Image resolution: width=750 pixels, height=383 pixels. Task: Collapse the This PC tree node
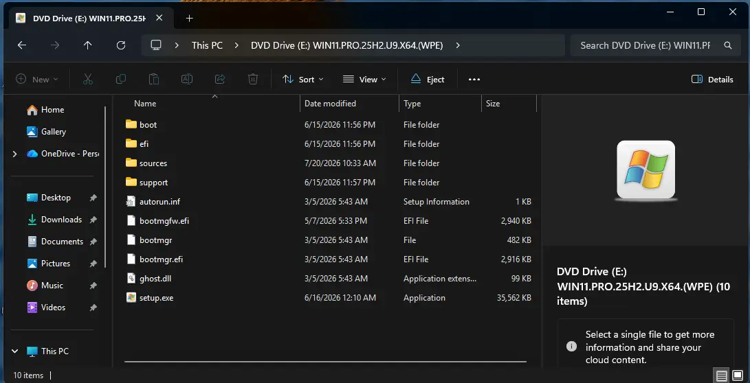tap(15, 351)
